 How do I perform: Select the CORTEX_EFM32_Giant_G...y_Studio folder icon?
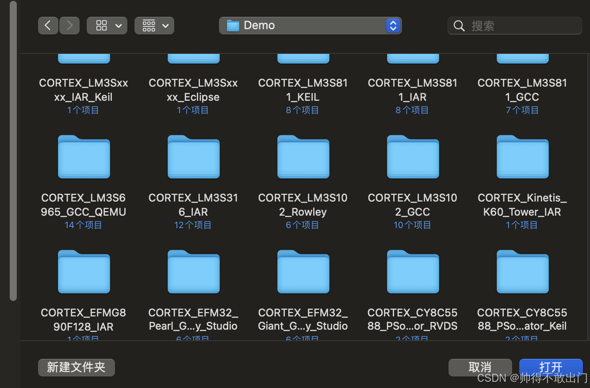(x=303, y=272)
